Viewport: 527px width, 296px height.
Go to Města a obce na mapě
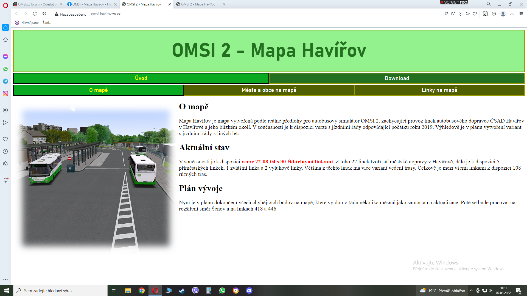point(269,90)
